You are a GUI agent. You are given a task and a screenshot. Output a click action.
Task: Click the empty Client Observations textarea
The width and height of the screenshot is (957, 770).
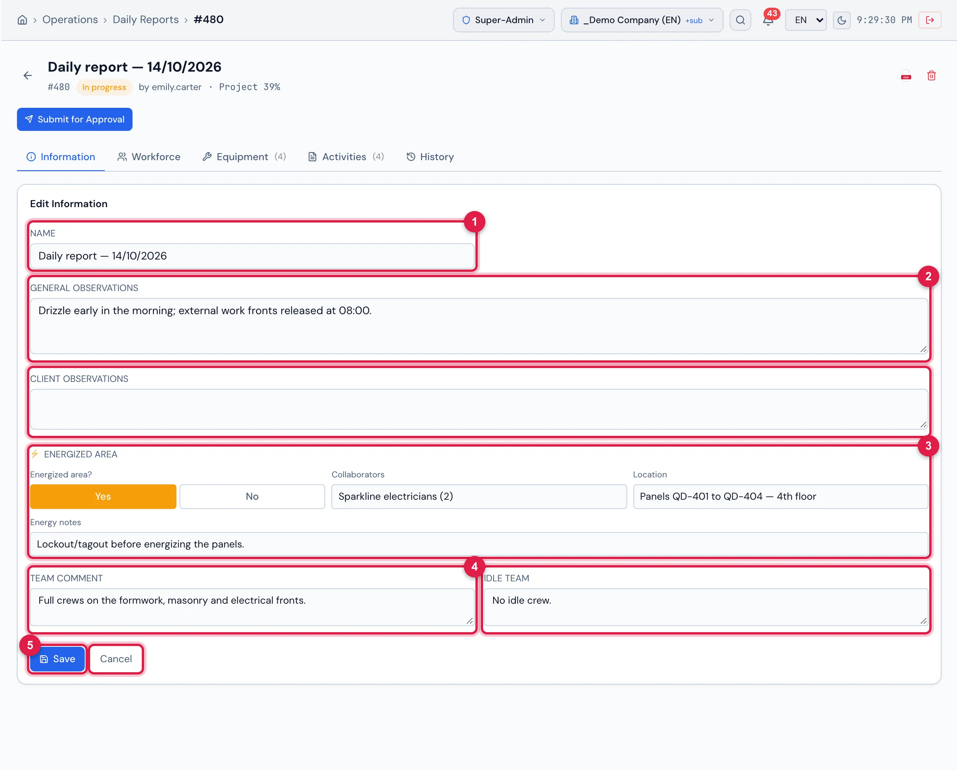pyautogui.click(x=479, y=409)
